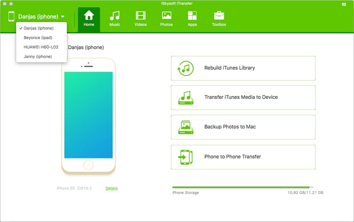Click Backup Photos to Mac button
Image resolution: width=354 pixels, height=222 pixels.
[243, 127]
